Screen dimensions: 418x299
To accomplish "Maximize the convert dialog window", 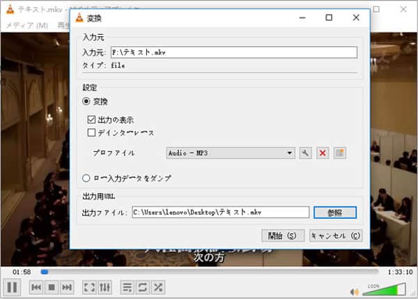I will [329, 17].
